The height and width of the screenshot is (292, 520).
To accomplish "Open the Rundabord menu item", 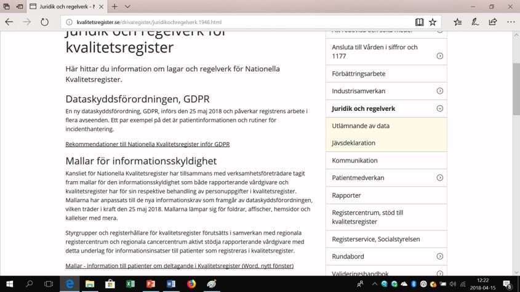I will 348,256.
